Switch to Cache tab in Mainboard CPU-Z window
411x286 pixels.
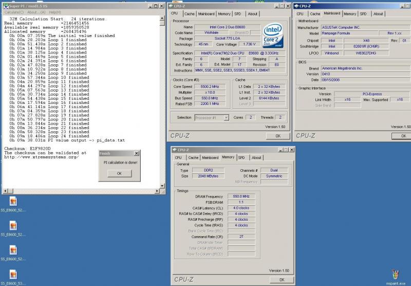coord(315,14)
